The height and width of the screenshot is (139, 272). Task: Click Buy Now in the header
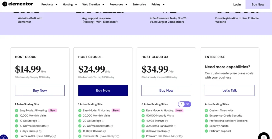tap(258, 5)
